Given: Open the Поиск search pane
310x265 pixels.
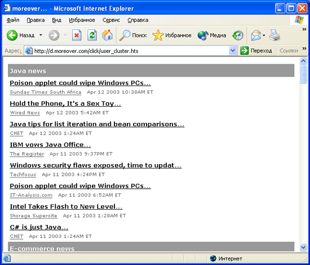Looking at the screenshot, I should (x=133, y=36).
